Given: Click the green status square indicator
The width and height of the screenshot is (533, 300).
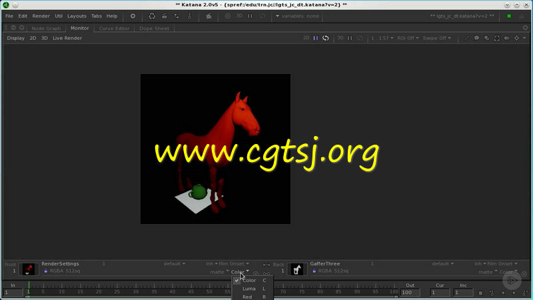Looking at the screenshot, I should click(x=509, y=16).
